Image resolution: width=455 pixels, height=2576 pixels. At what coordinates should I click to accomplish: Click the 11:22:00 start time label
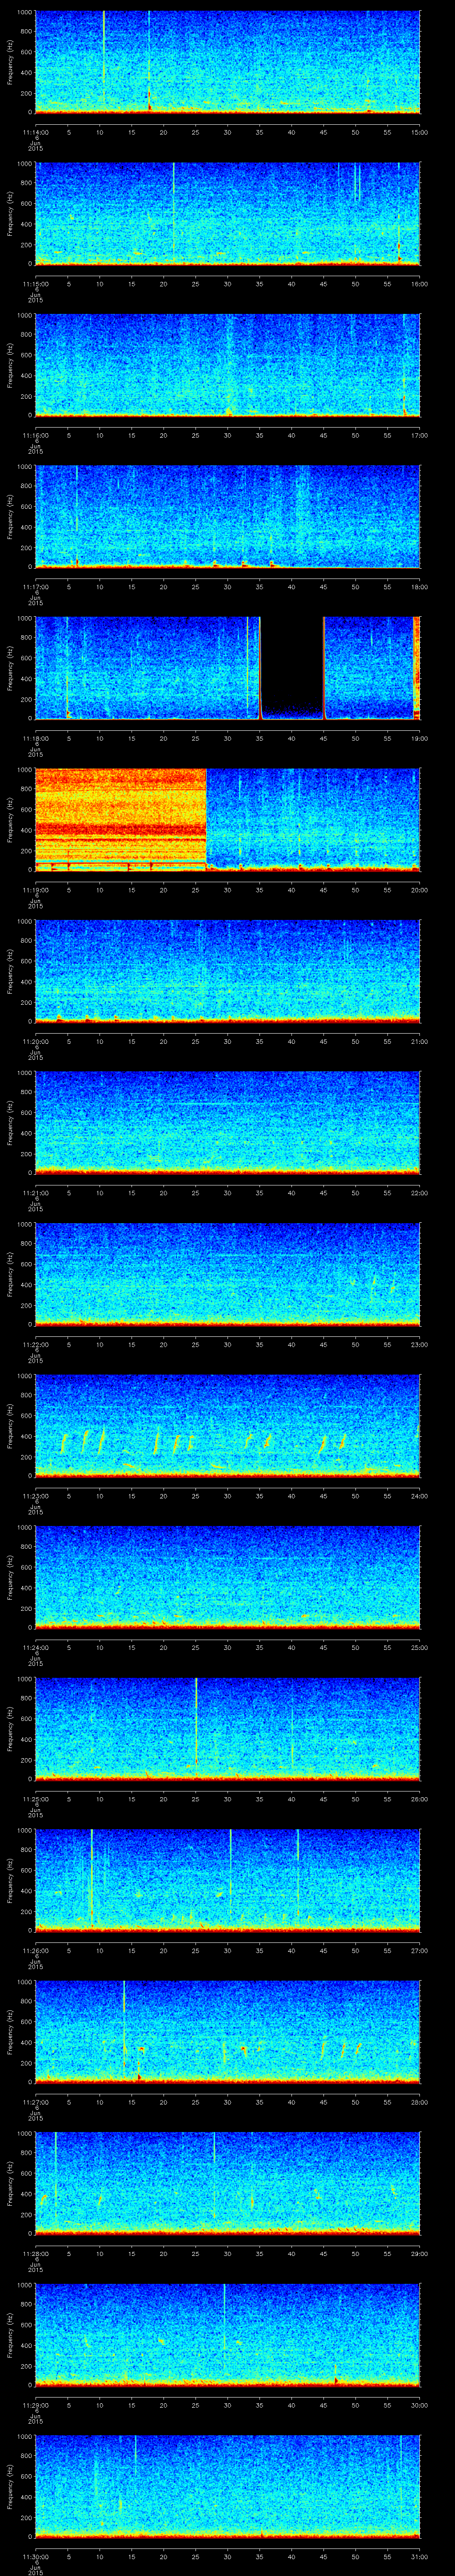point(35,1344)
